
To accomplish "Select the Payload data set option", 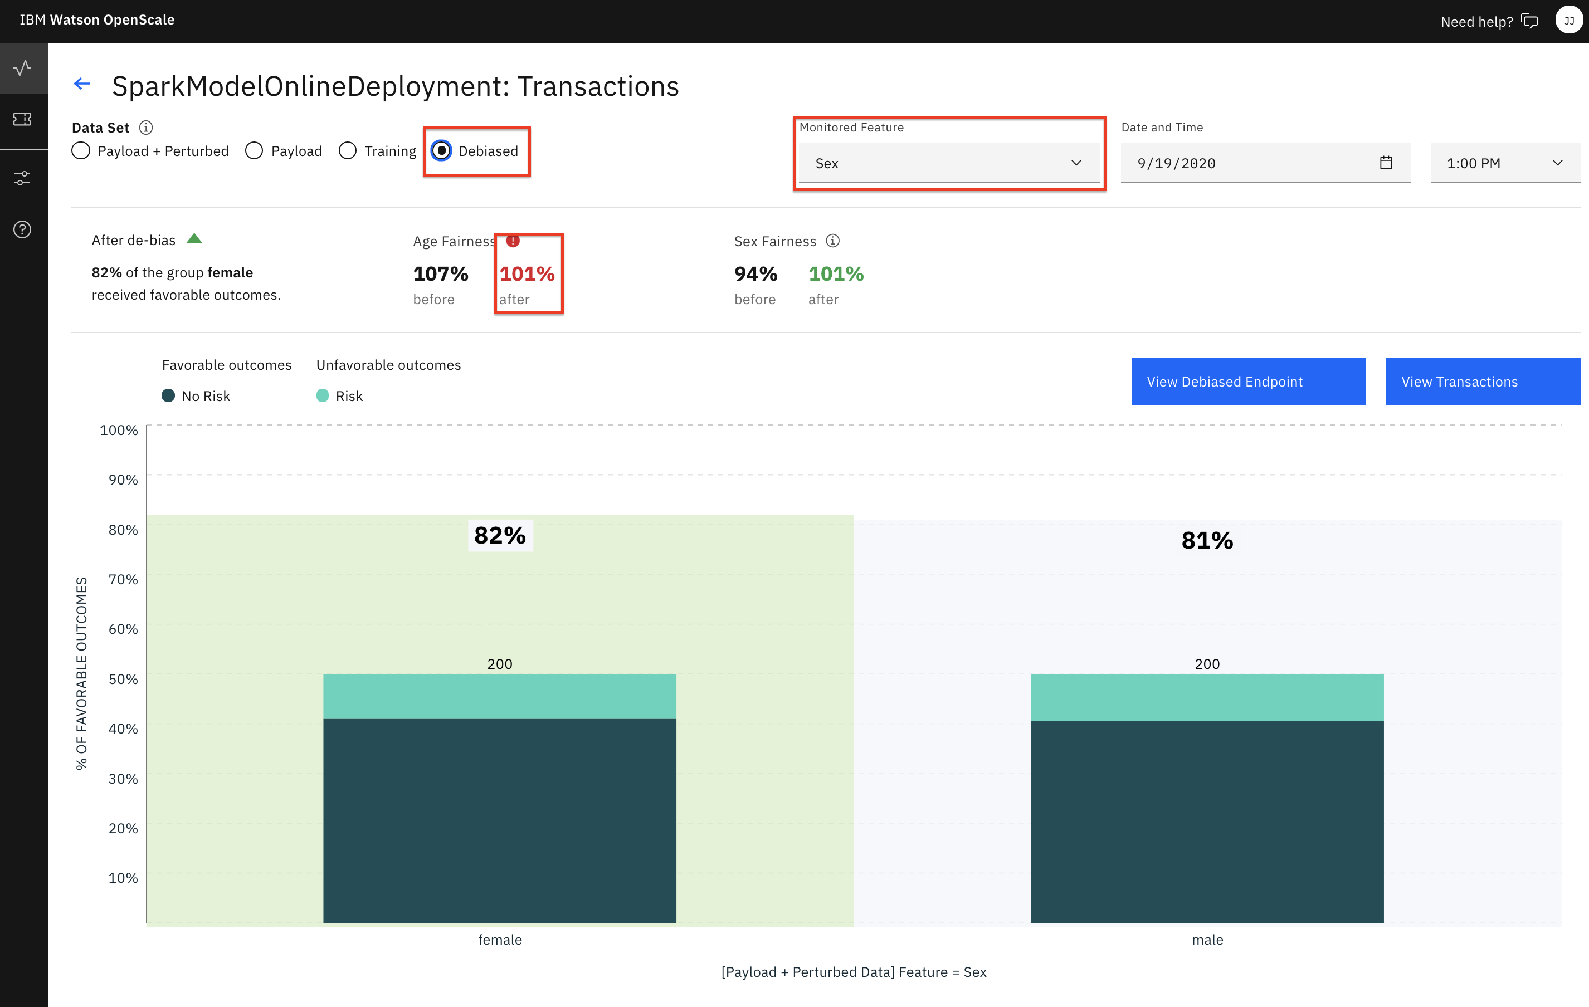I will (254, 151).
